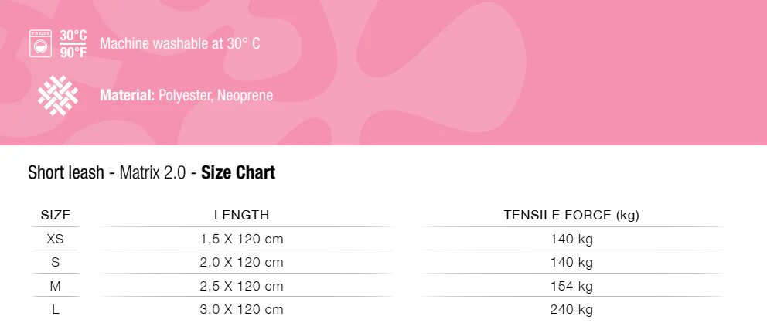
Task: Select the M size row label
Action: pyautogui.click(x=56, y=287)
